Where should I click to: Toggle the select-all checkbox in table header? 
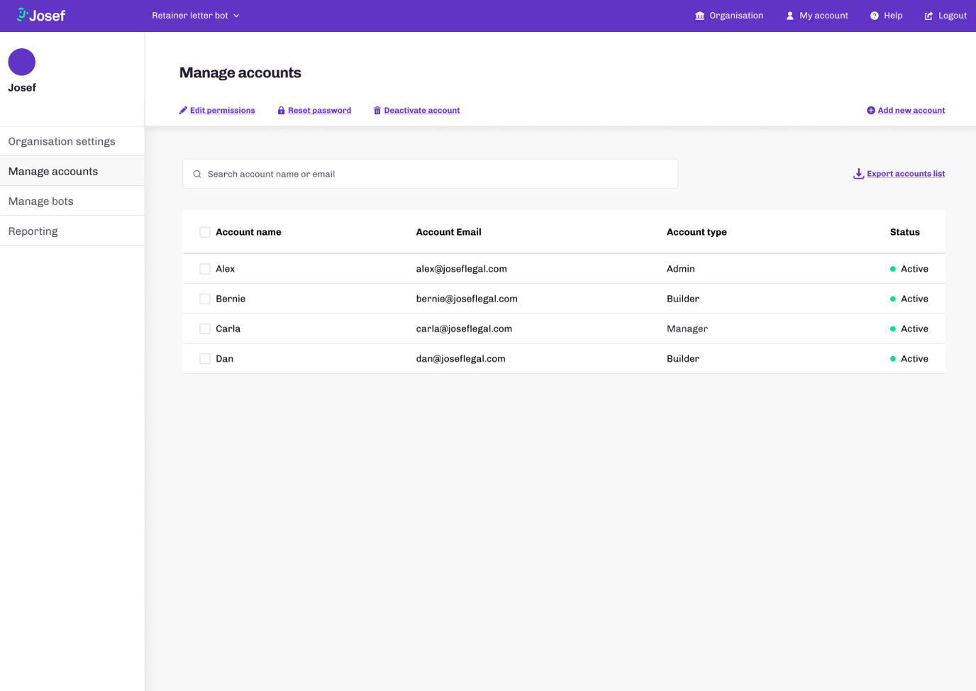point(205,232)
